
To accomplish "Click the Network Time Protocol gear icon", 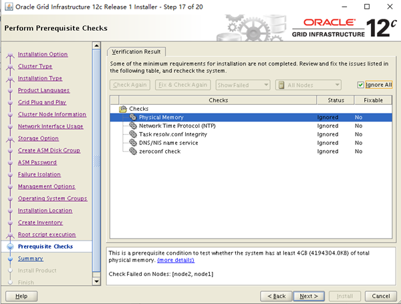I will tap(133, 126).
